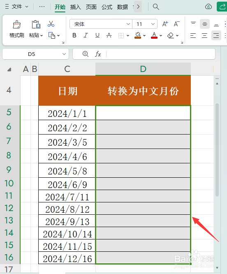Open the font name 宋体 dropdown
227x274 pixels.
pyautogui.click(x=128, y=24)
